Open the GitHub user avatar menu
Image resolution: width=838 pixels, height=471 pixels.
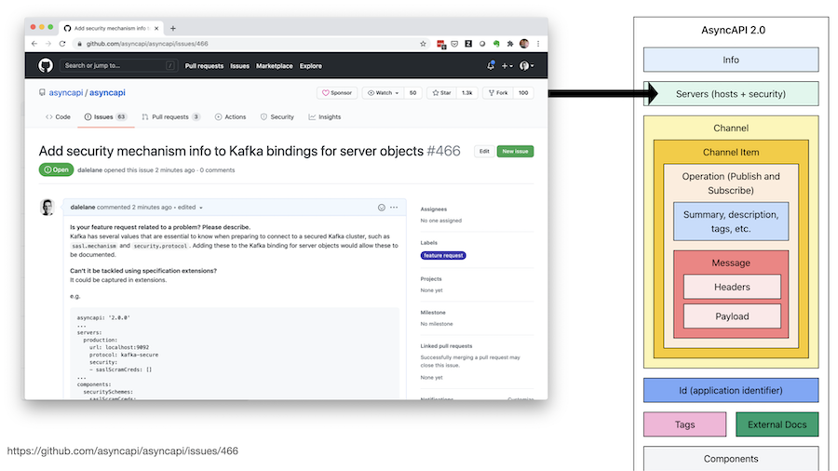pos(526,66)
